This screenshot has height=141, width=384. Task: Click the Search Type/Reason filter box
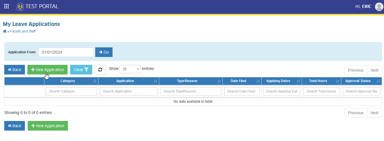pyautogui.click(x=191, y=91)
